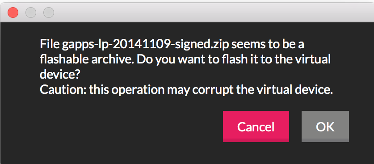Close the dialog using red window button

point(13,13)
